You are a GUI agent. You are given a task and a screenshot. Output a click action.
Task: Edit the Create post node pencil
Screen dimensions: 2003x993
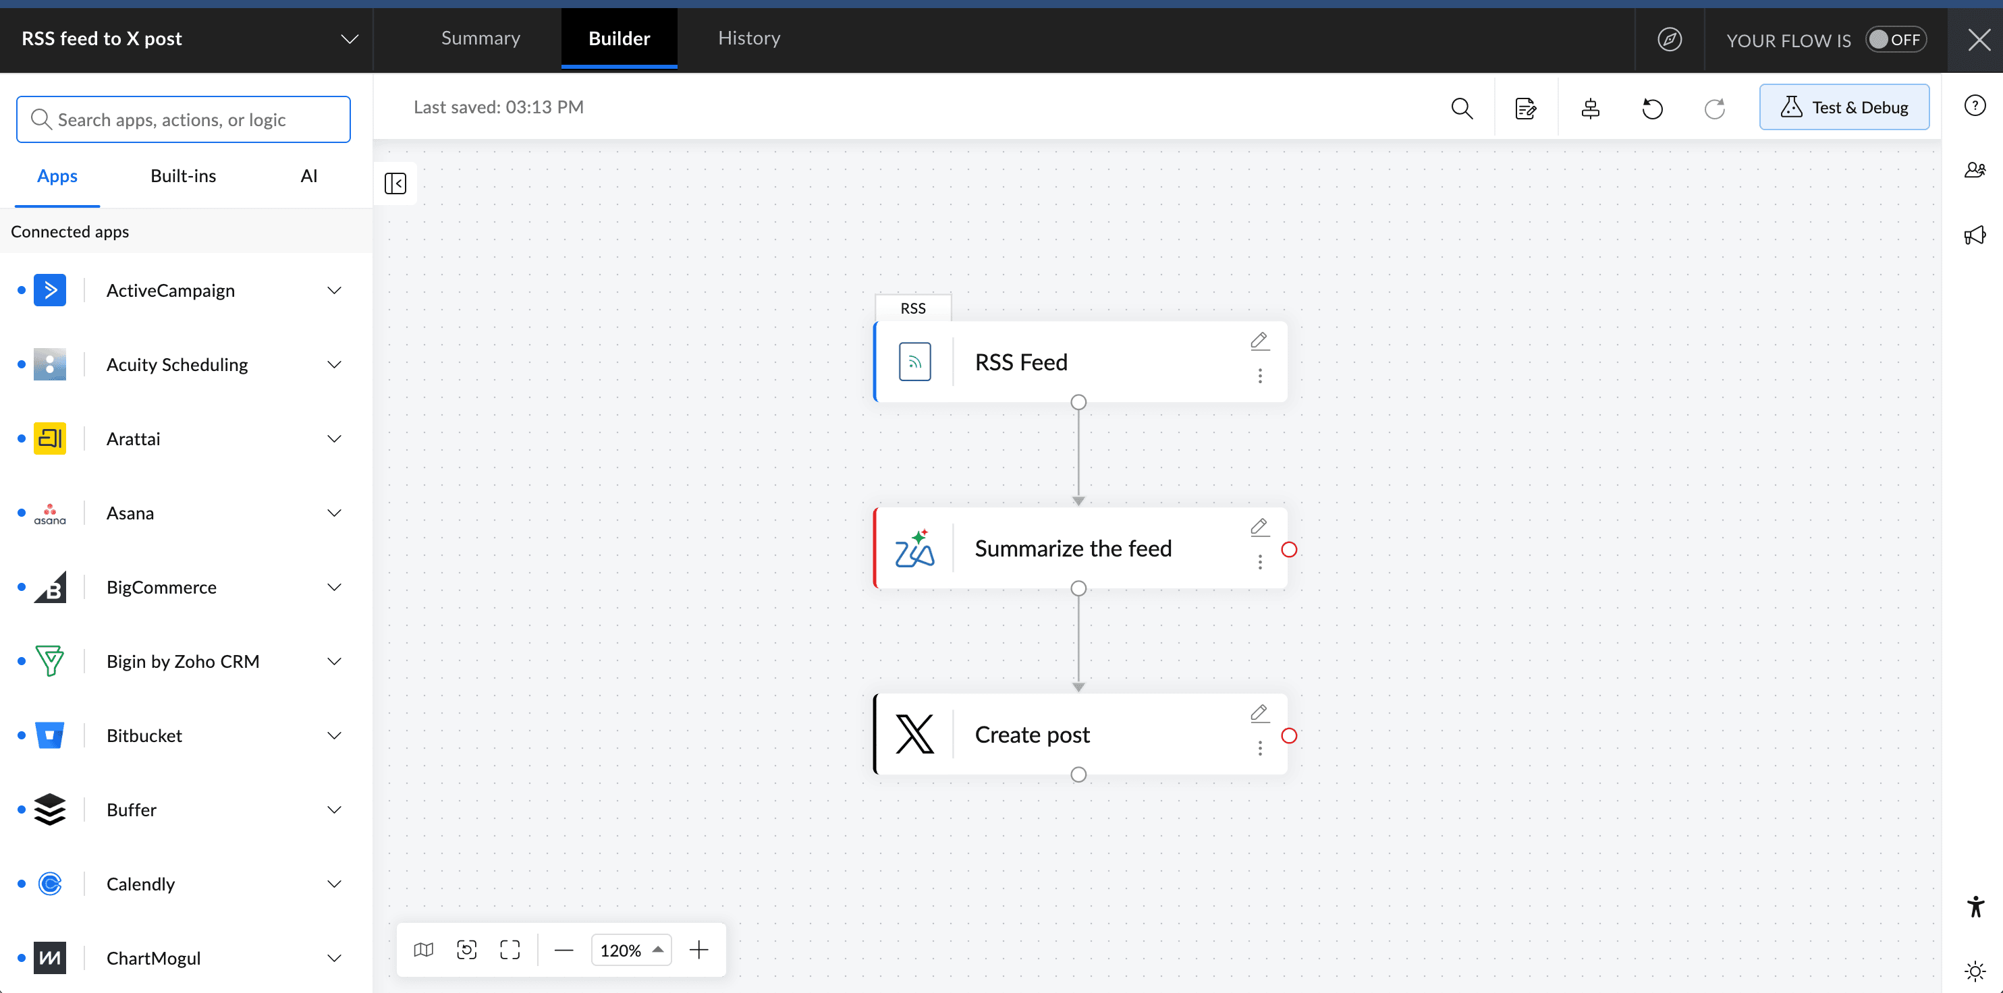click(1260, 713)
